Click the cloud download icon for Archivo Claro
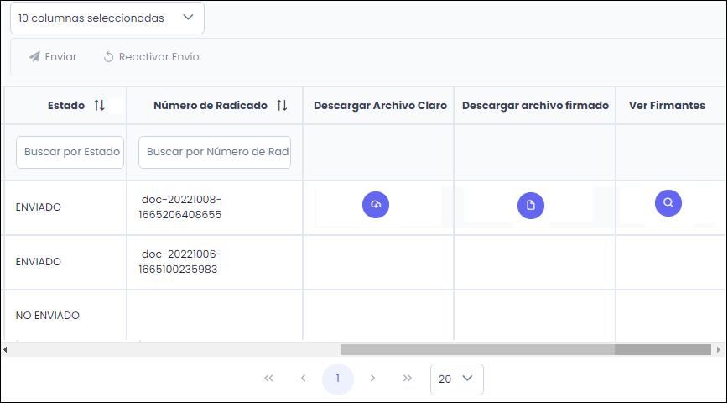This screenshot has height=403, width=728. (x=376, y=205)
